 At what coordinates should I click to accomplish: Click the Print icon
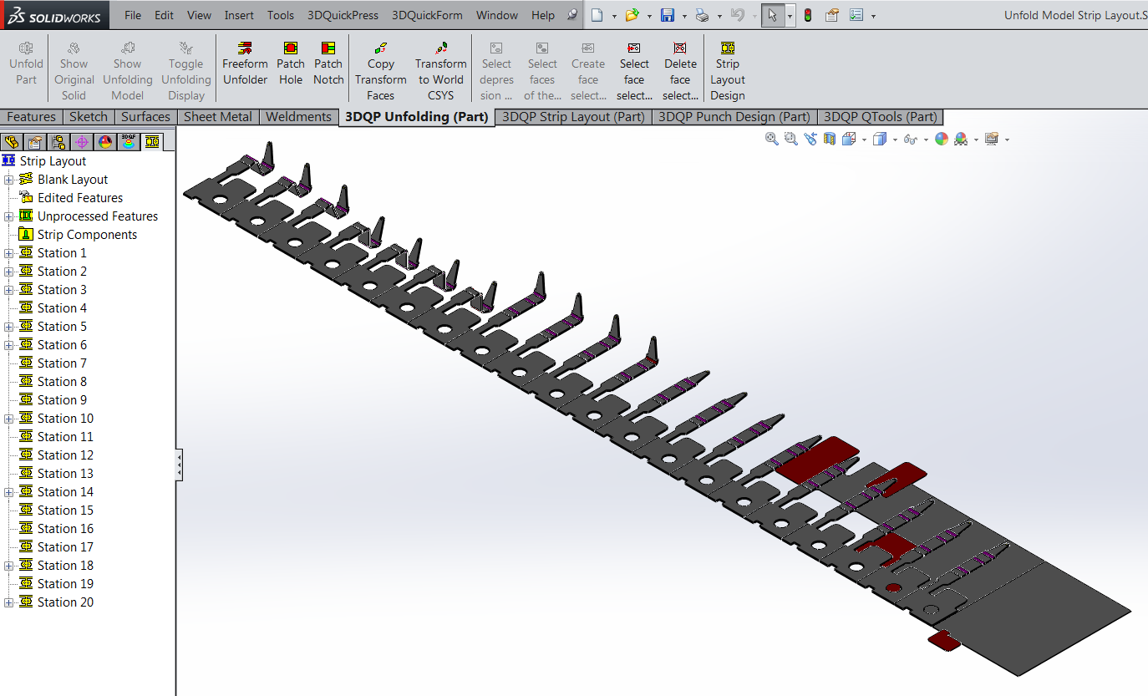703,15
